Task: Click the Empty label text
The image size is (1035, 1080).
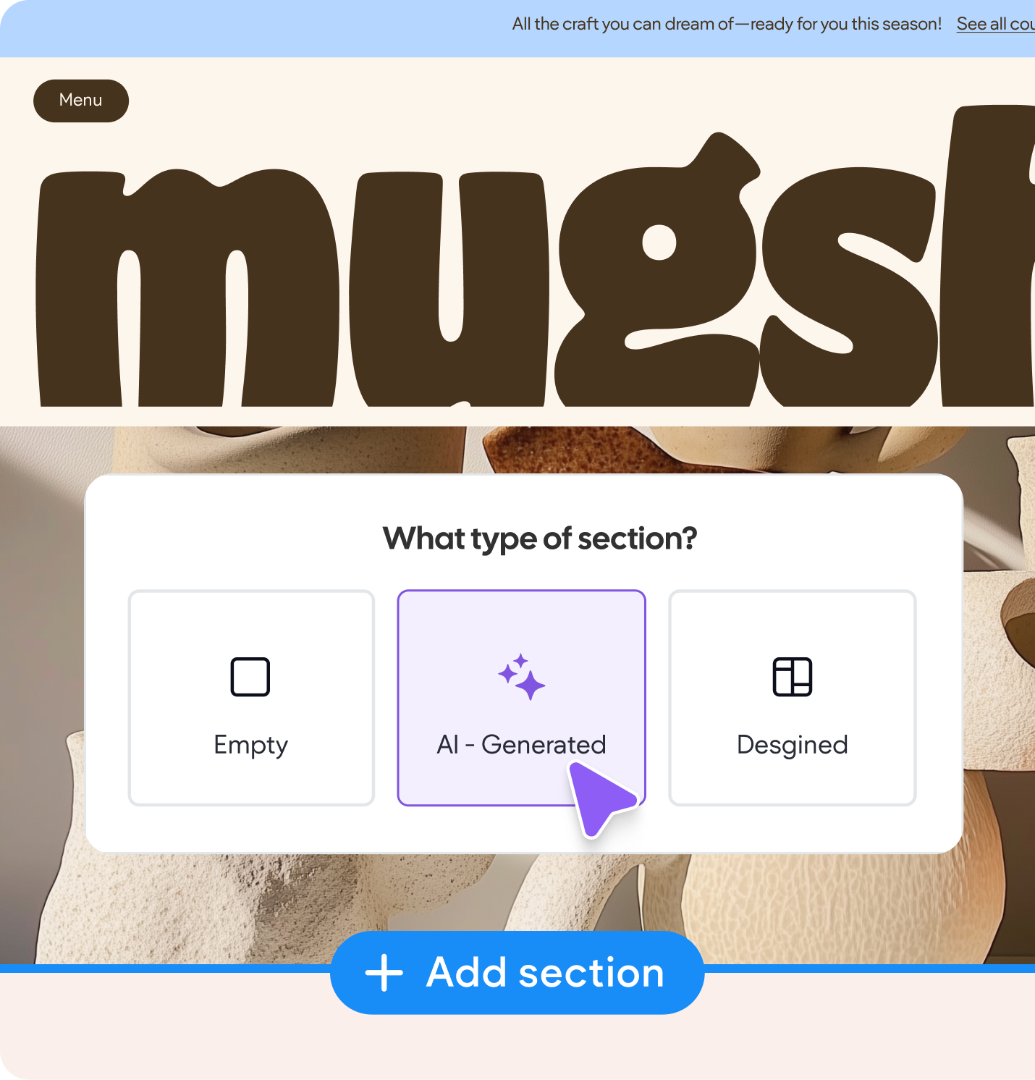Action: 251,746
